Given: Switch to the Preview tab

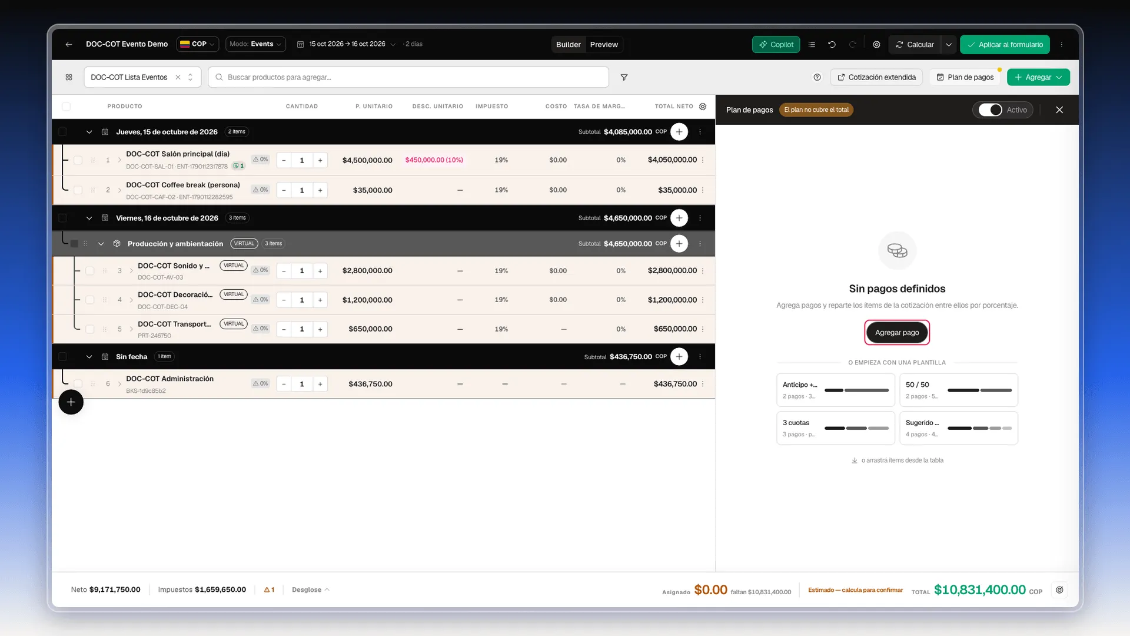Looking at the screenshot, I should click(604, 44).
